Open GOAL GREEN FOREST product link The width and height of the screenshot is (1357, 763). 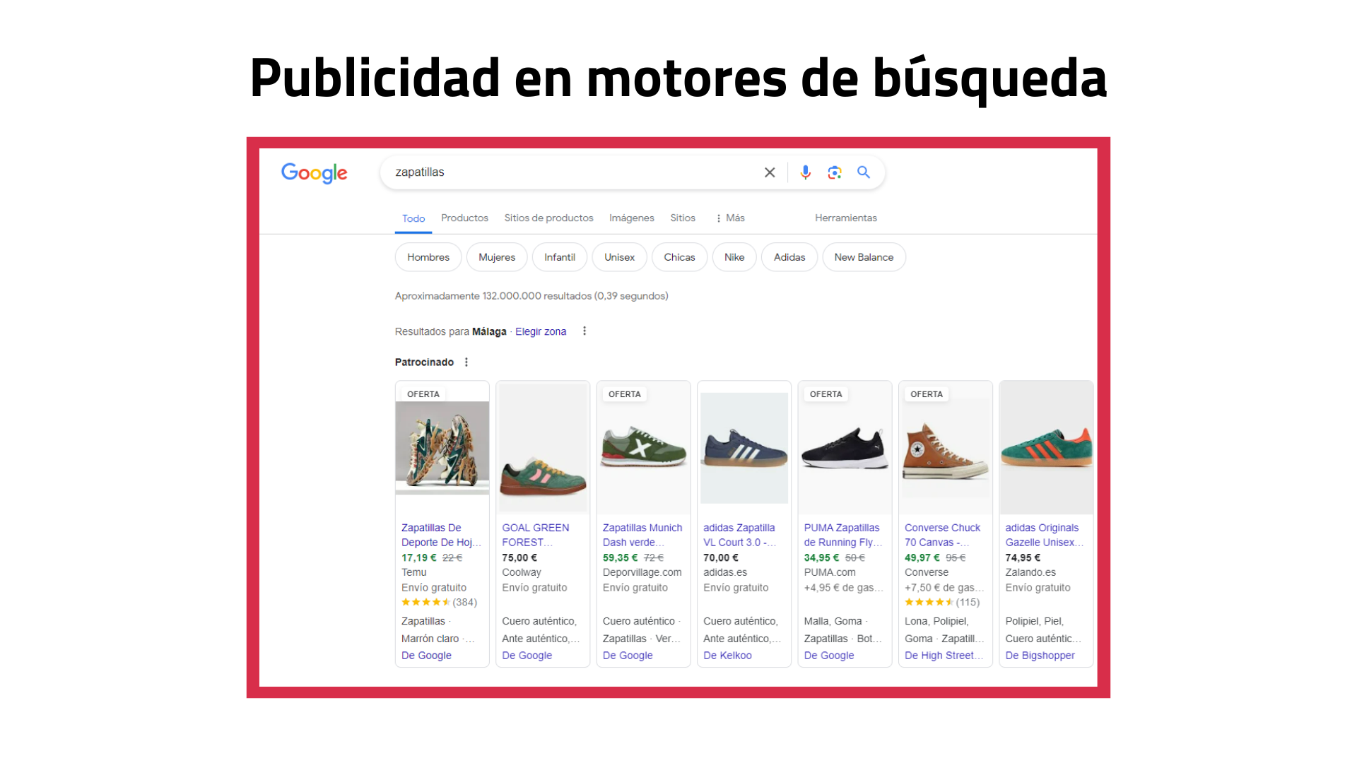point(536,535)
